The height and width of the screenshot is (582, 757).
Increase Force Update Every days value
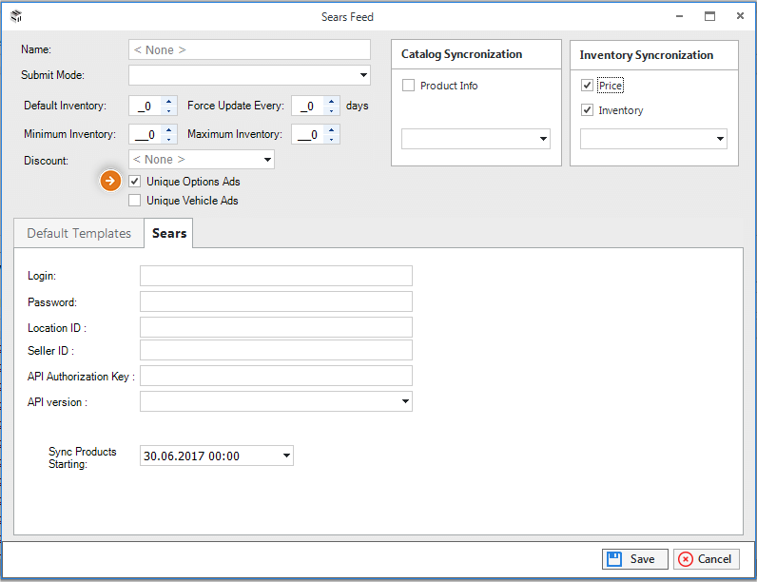pyautogui.click(x=331, y=102)
